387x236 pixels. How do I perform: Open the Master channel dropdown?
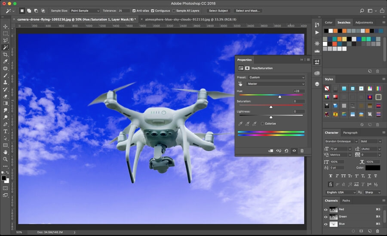[276, 84]
